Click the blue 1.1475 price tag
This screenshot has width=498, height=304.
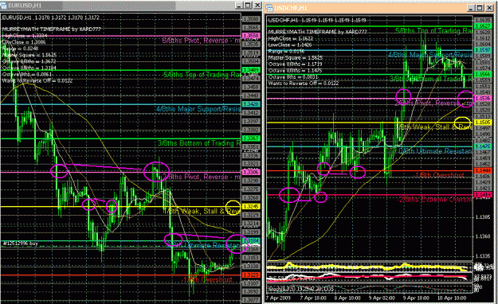point(483,146)
